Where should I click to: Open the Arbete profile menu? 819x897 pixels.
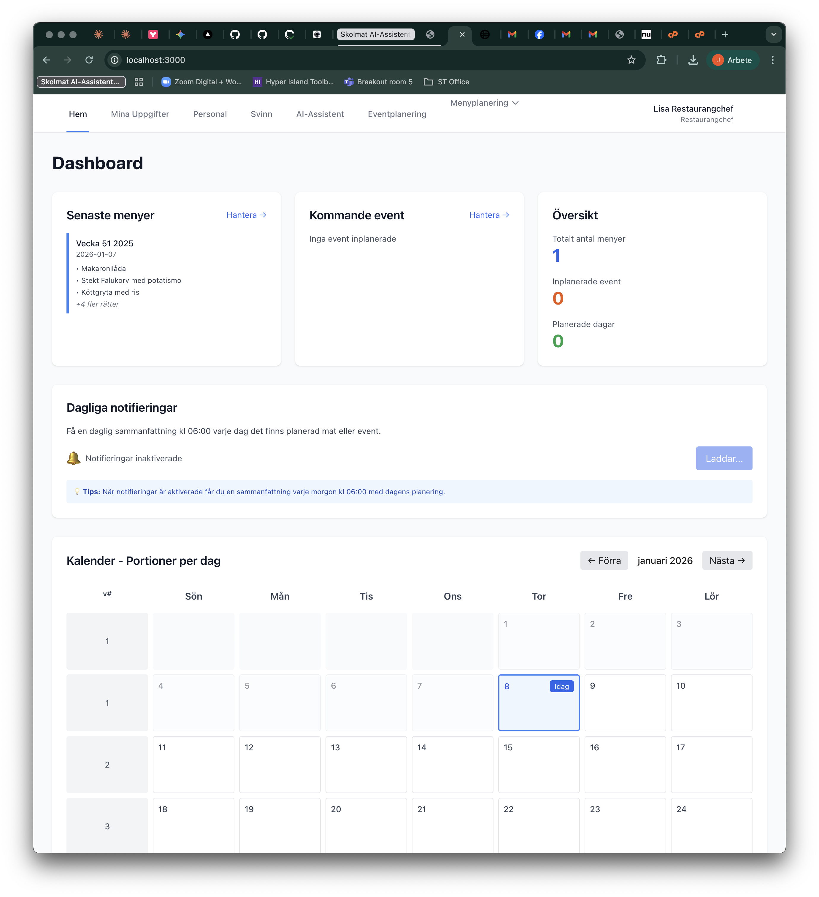coord(732,60)
